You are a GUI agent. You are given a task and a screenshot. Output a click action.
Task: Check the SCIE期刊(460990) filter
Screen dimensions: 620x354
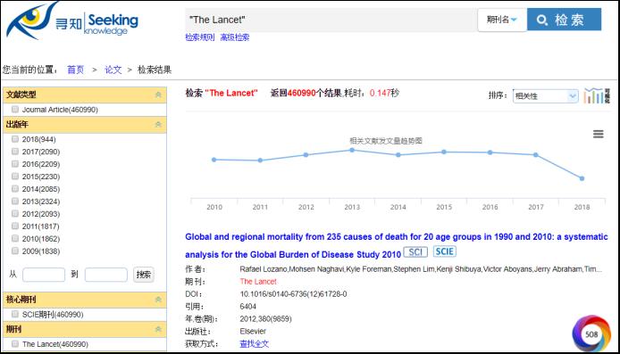point(15,314)
